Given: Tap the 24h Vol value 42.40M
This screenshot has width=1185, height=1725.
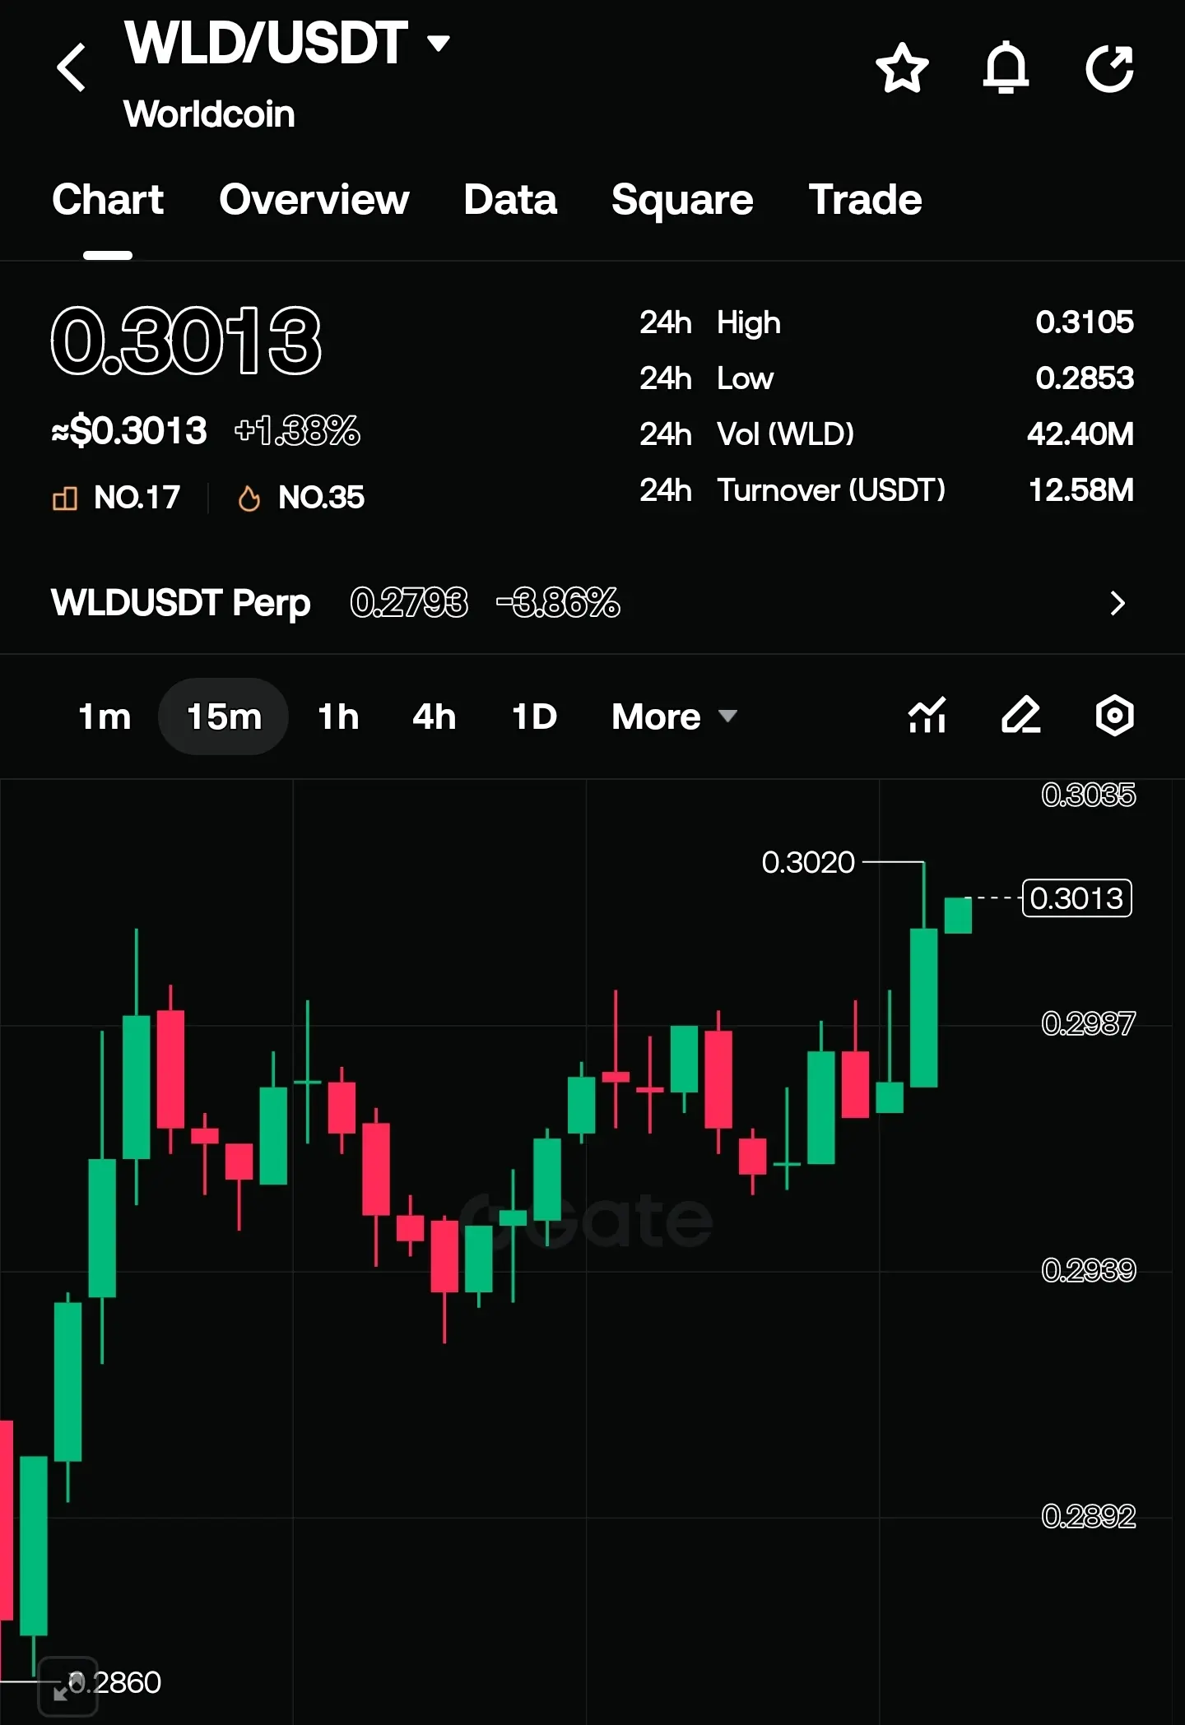Looking at the screenshot, I should coord(1080,434).
